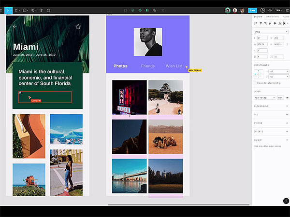The height and width of the screenshot is (217, 290).
Task: Click the Align Right icon
Action: click(x=265, y=23)
